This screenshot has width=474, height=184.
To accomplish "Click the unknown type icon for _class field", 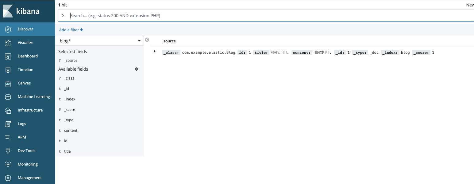I will click(x=60, y=78).
